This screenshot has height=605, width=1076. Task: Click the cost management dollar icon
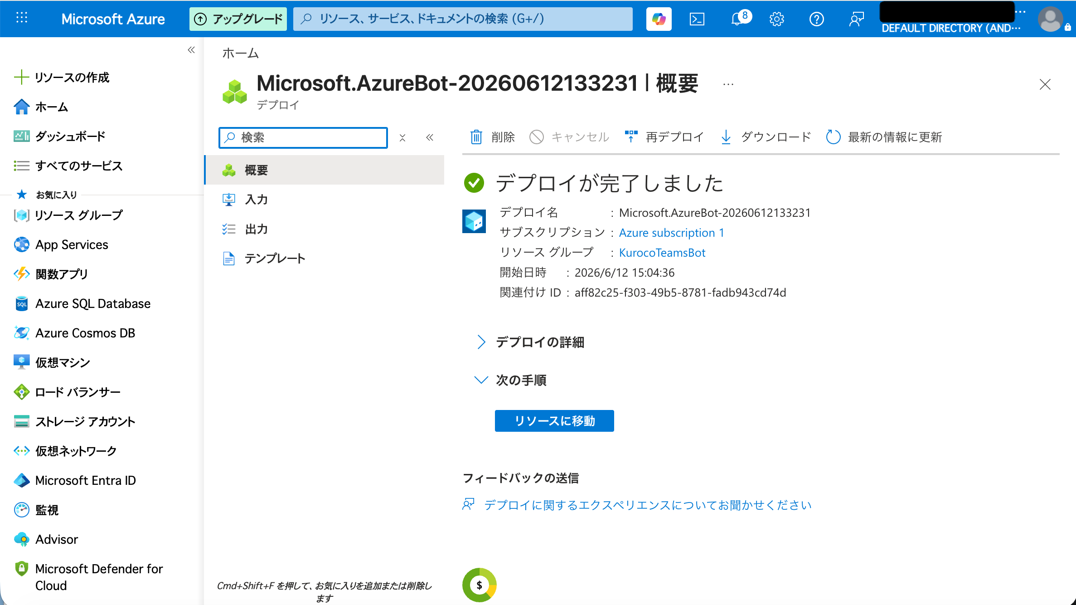pyautogui.click(x=479, y=585)
